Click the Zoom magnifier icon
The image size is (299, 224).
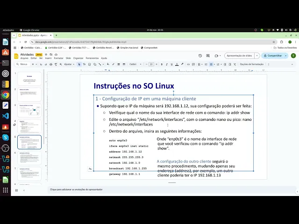(x=61, y=64)
